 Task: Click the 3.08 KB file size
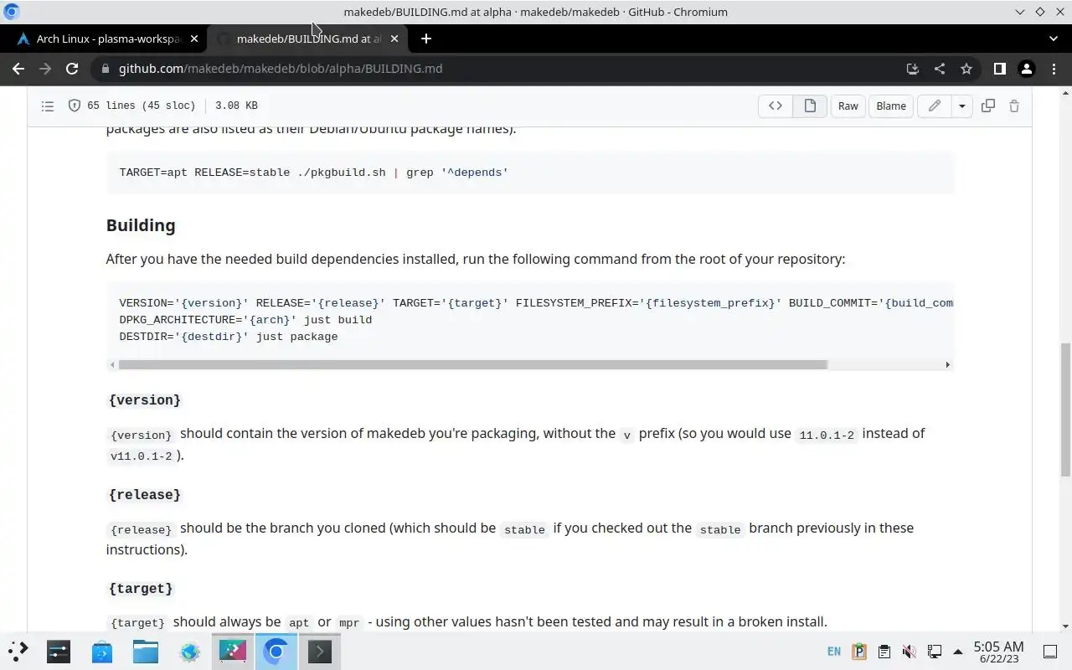click(236, 106)
